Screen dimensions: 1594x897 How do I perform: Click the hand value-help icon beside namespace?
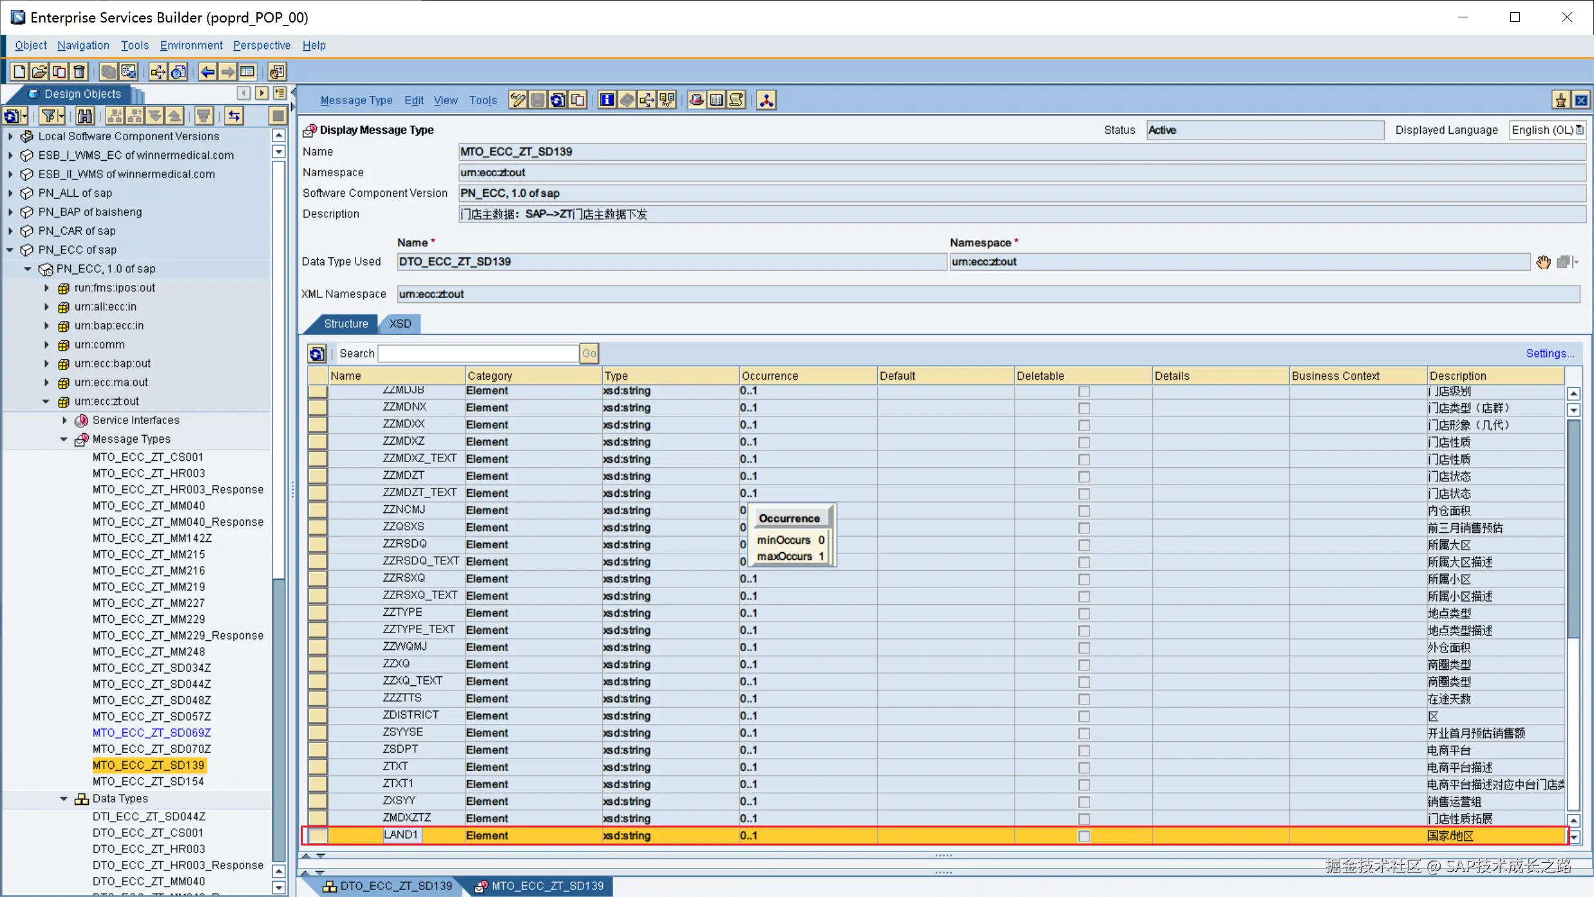point(1543,262)
